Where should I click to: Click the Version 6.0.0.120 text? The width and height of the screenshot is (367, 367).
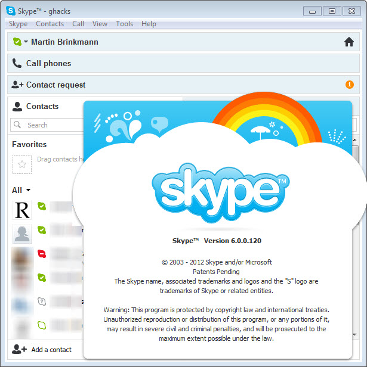pos(232,241)
